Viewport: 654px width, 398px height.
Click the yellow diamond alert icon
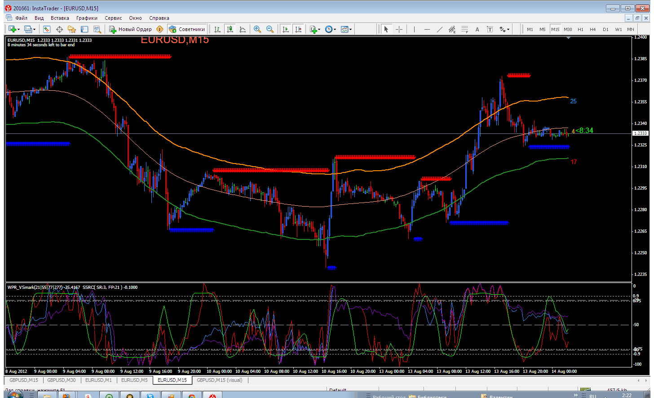tap(159, 29)
